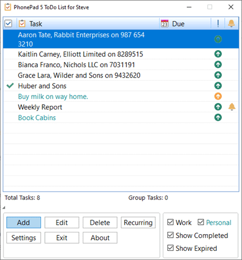Click the exclamation priority column header

click(x=218, y=24)
